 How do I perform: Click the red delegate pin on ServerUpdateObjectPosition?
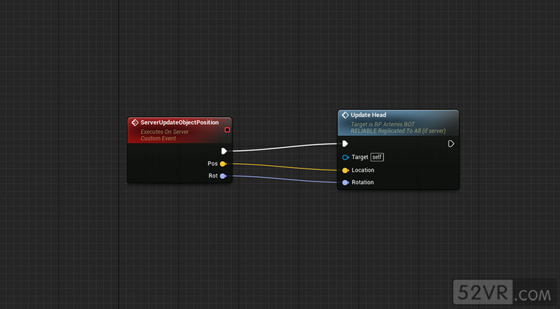227,130
